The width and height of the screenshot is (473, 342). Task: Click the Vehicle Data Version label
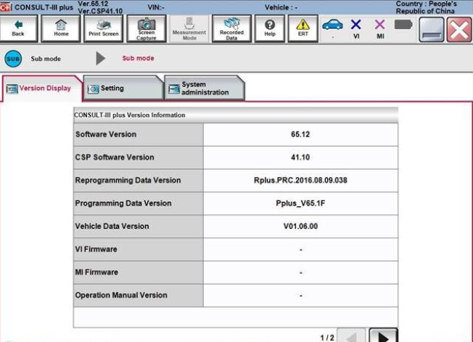click(x=112, y=226)
